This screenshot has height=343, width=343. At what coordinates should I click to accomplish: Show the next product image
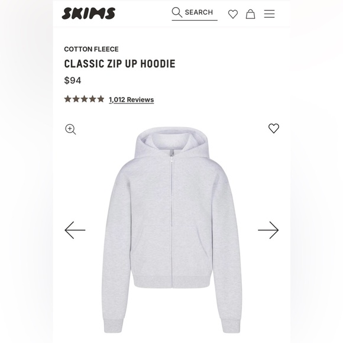tap(268, 230)
